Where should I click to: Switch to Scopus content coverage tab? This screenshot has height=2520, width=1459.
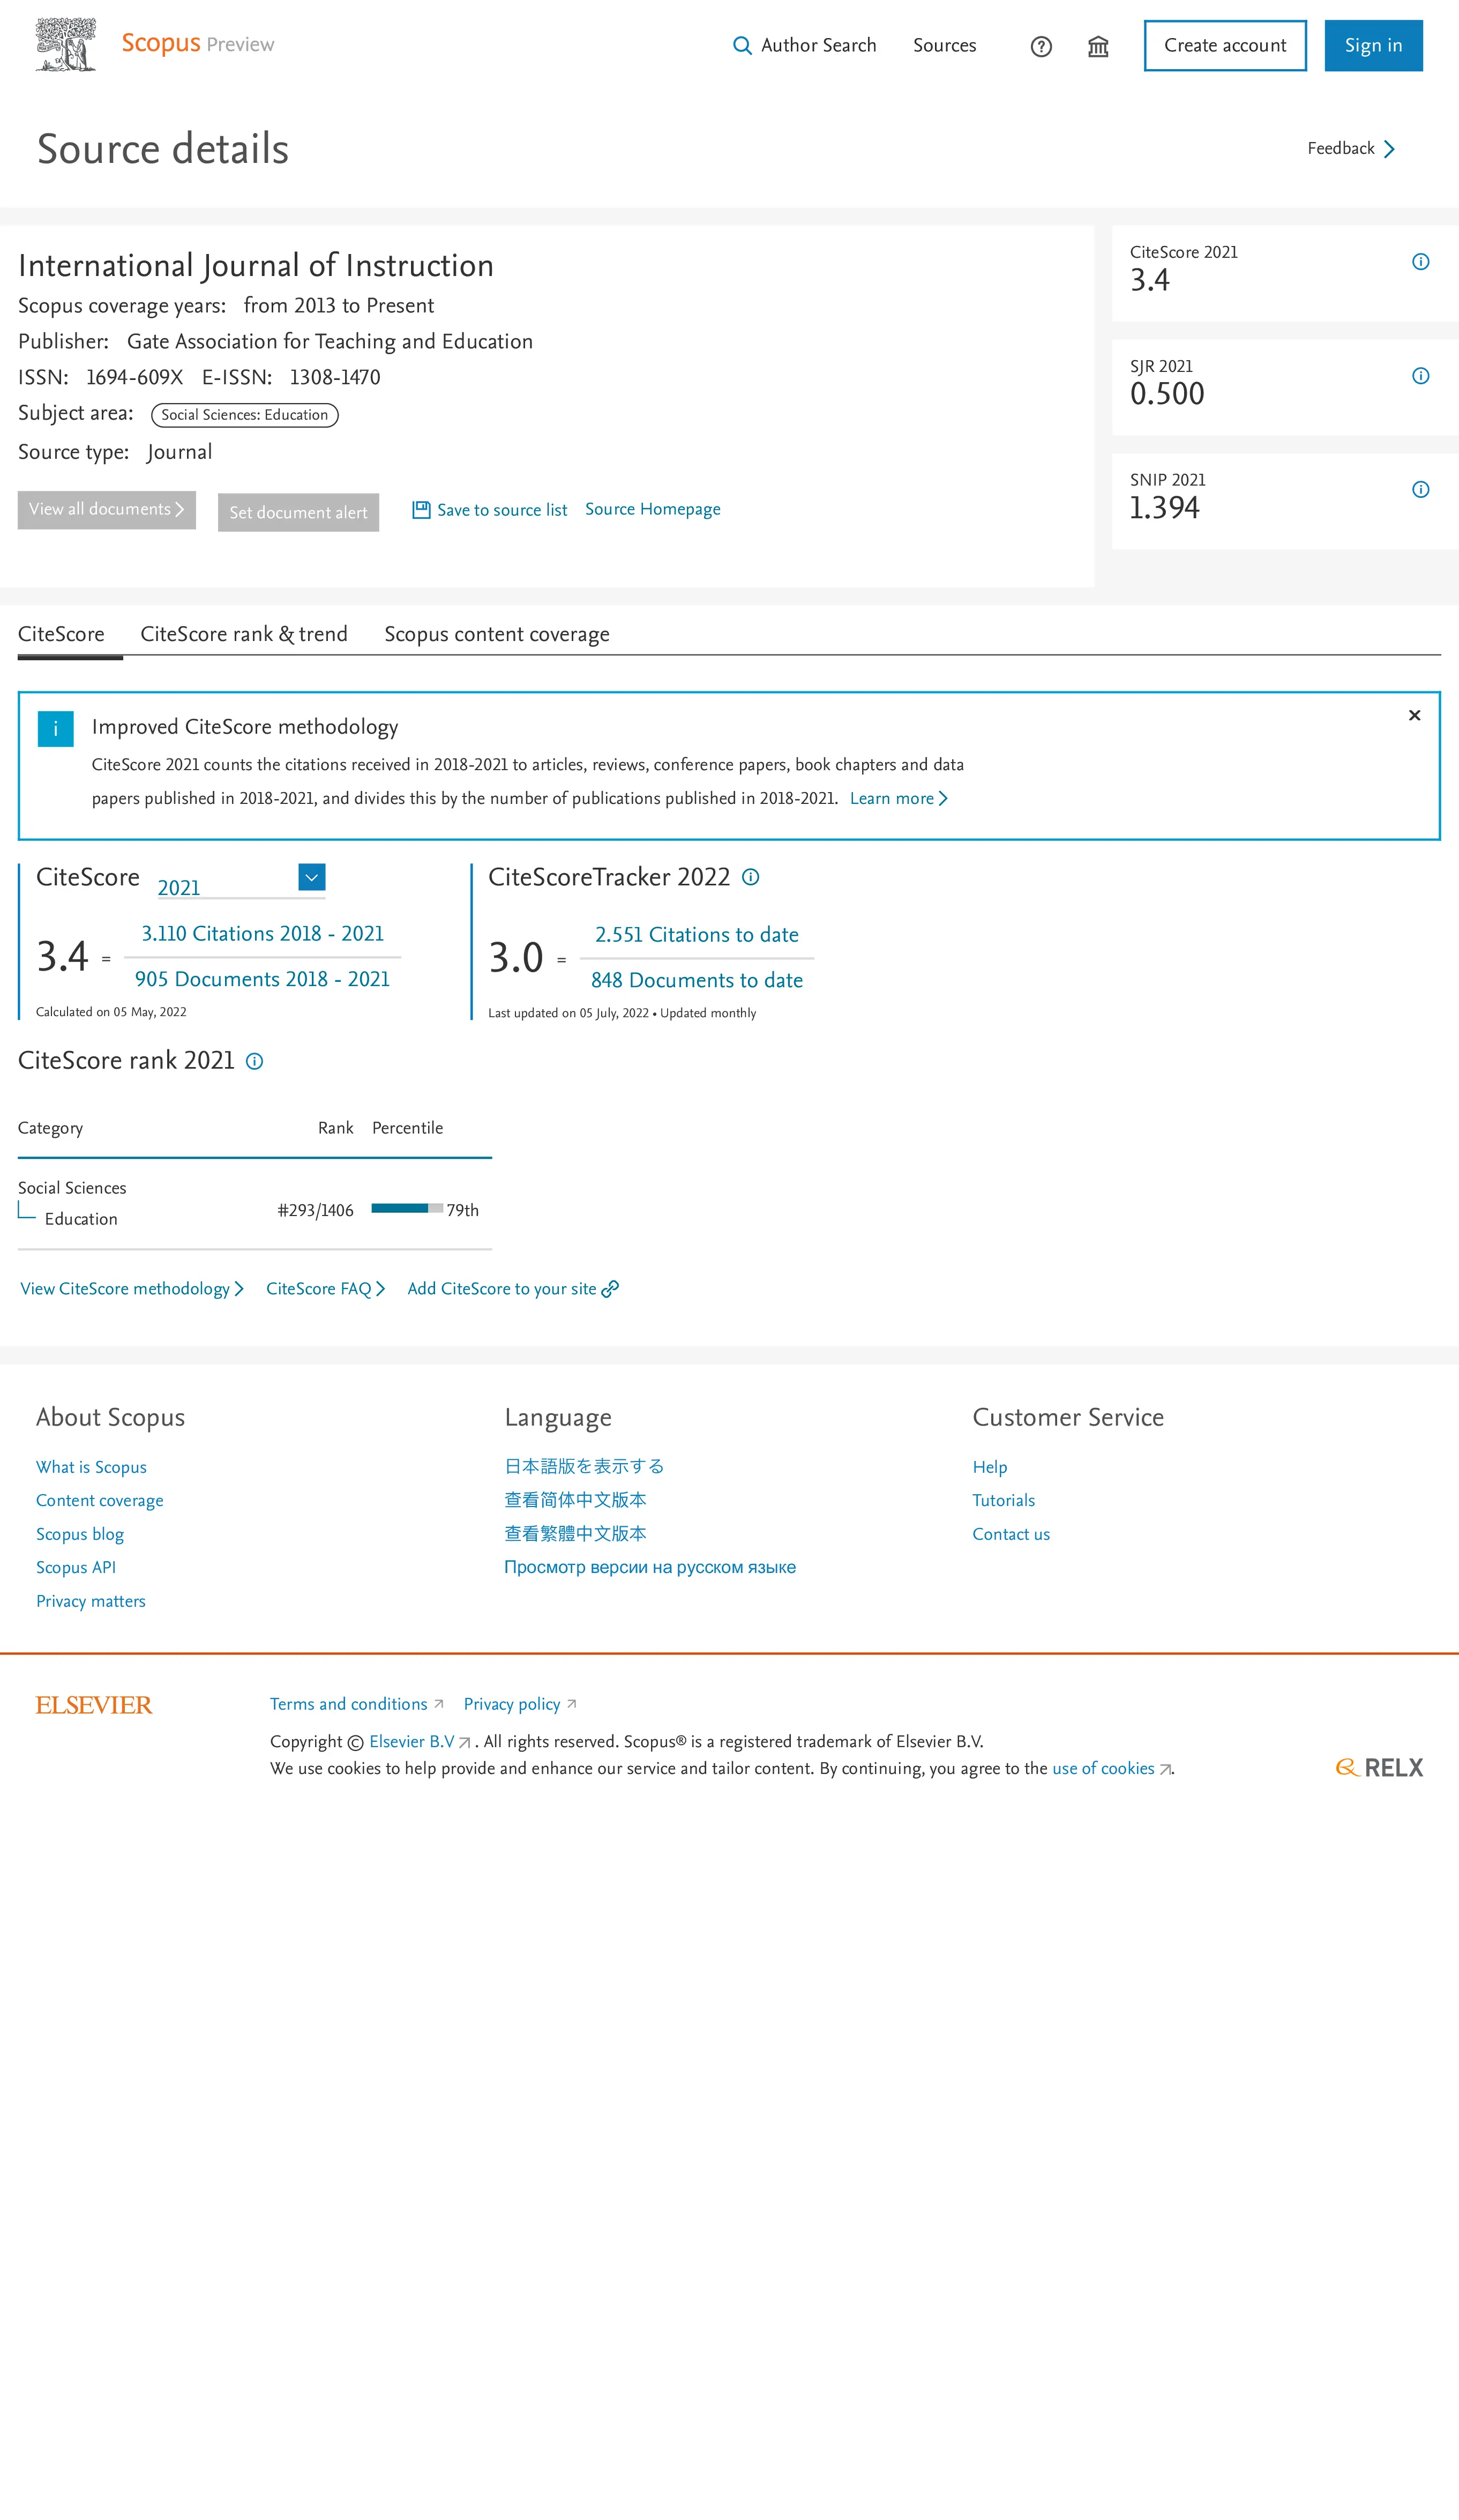(x=497, y=634)
